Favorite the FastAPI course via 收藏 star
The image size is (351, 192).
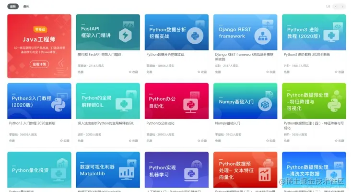click(133, 72)
